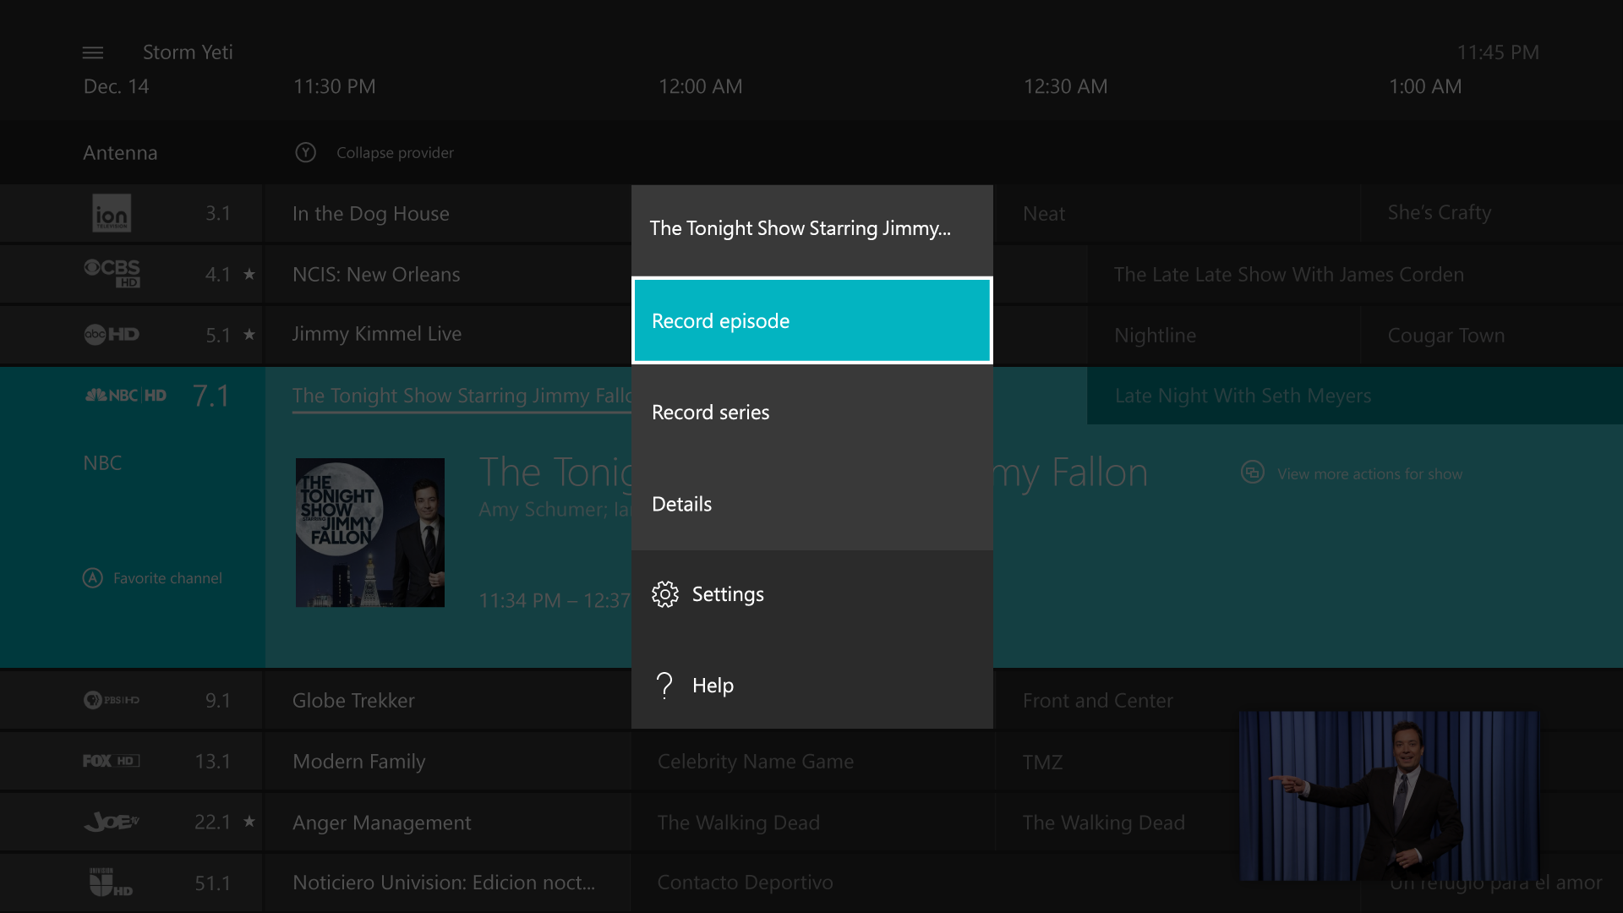Select the CBS HD channel logo

pos(112,273)
